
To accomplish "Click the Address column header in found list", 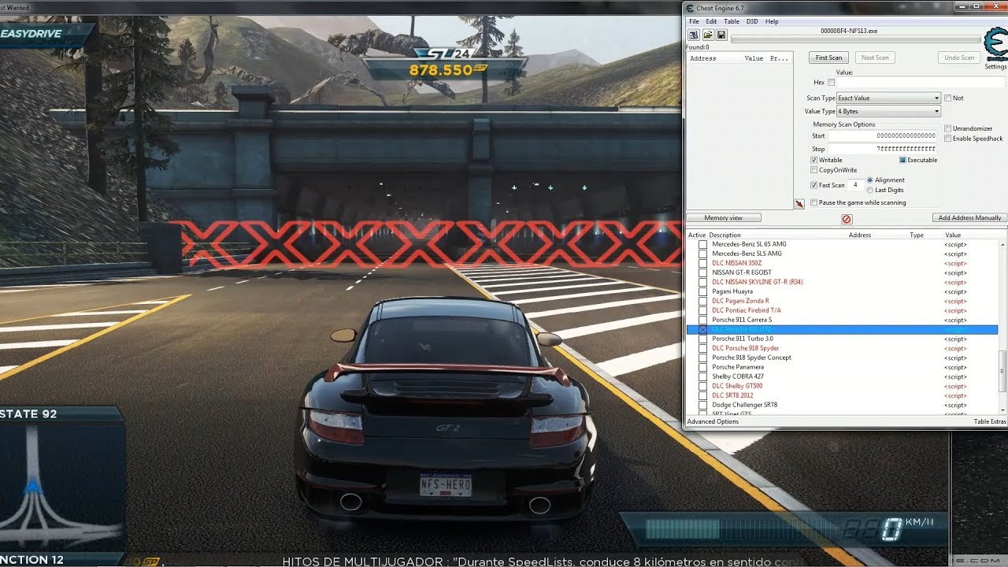I will point(702,58).
